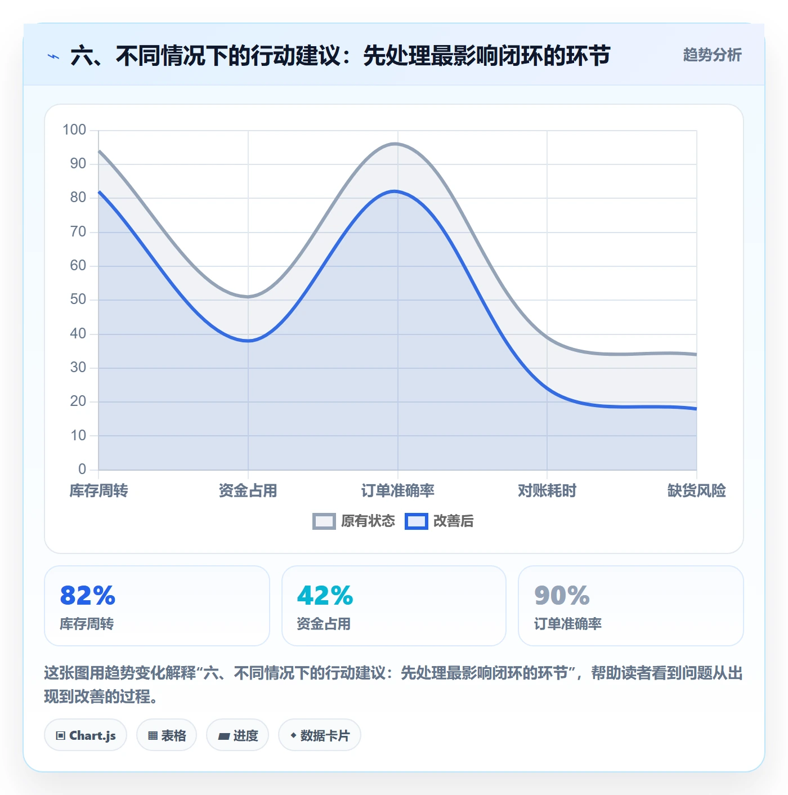Click the 42% value text

[x=325, y=596]
